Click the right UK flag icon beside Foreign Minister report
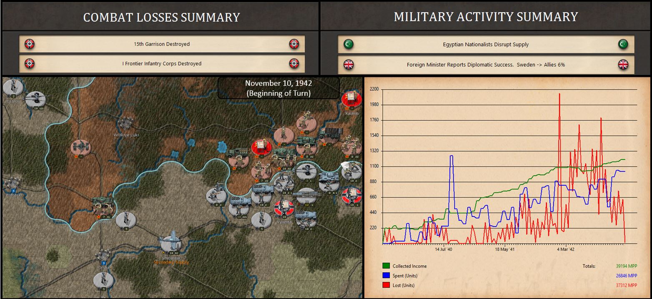This screenshot has height=299, width=652. coord(623,65)
